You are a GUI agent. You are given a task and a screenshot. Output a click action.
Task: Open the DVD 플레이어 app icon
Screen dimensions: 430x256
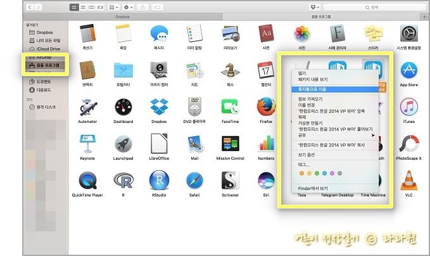click(x=194, y=106)
